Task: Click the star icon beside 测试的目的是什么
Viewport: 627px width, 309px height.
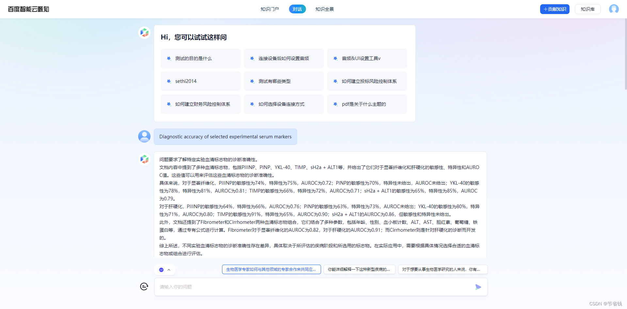Action: pyautogui.click(x=169, y=58)
